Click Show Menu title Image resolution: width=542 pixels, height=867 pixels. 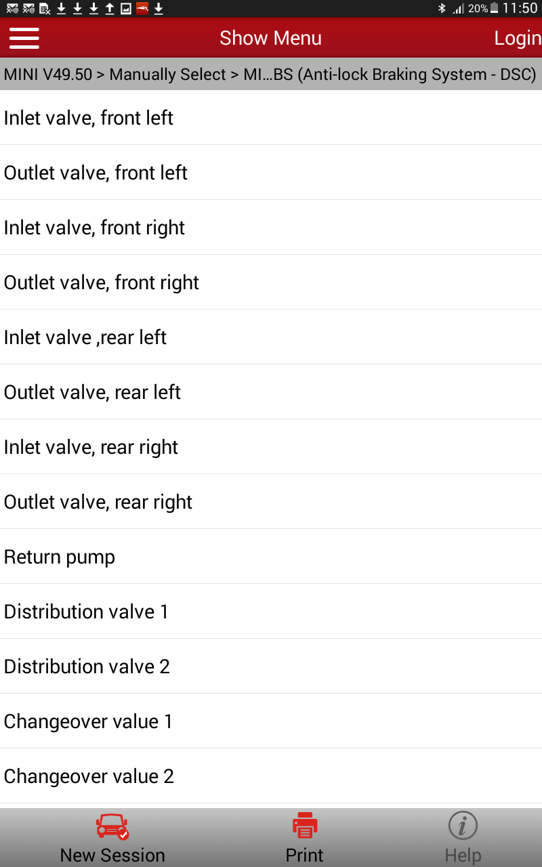(x=270, y=38)
